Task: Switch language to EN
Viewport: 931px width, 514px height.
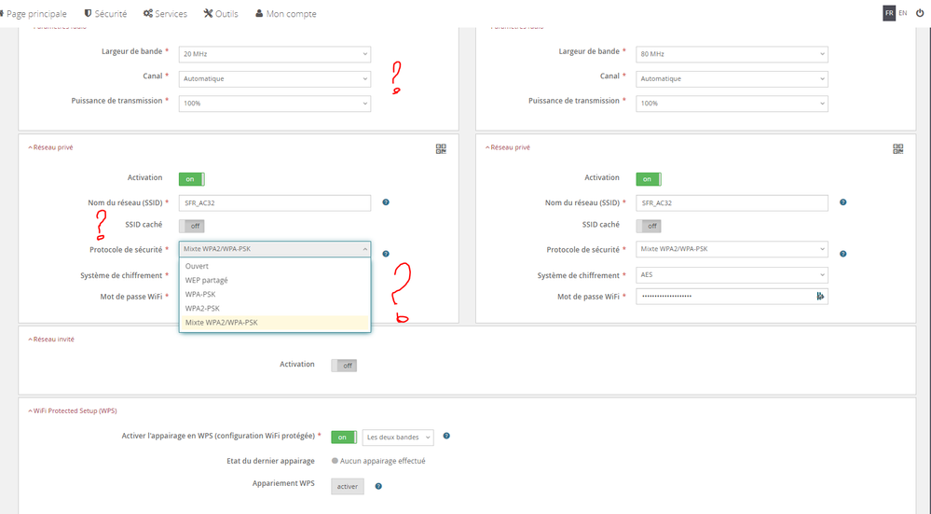Action: coord(902,13)
